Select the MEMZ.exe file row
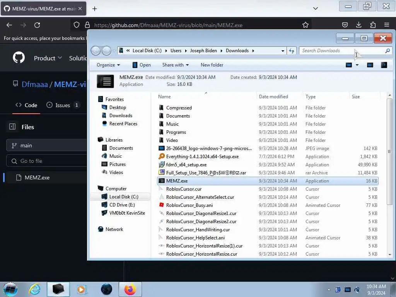Viewport: 396px width, 297px height. click(x=268, y=181)
